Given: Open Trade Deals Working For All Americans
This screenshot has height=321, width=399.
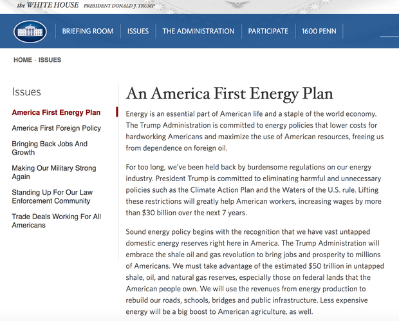Looking at the screenshot, I should tap(56, 221).
